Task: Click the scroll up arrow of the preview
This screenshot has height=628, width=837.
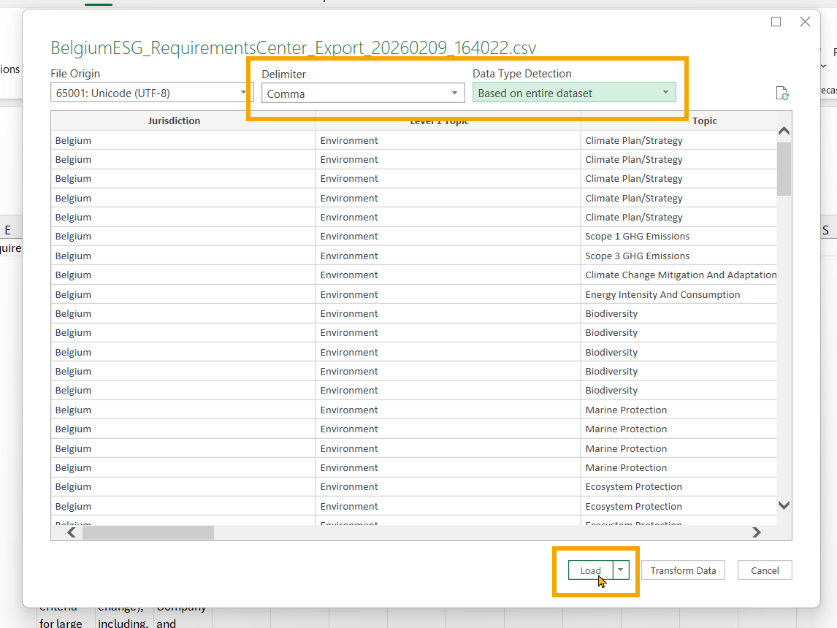Action: [784, 131]
